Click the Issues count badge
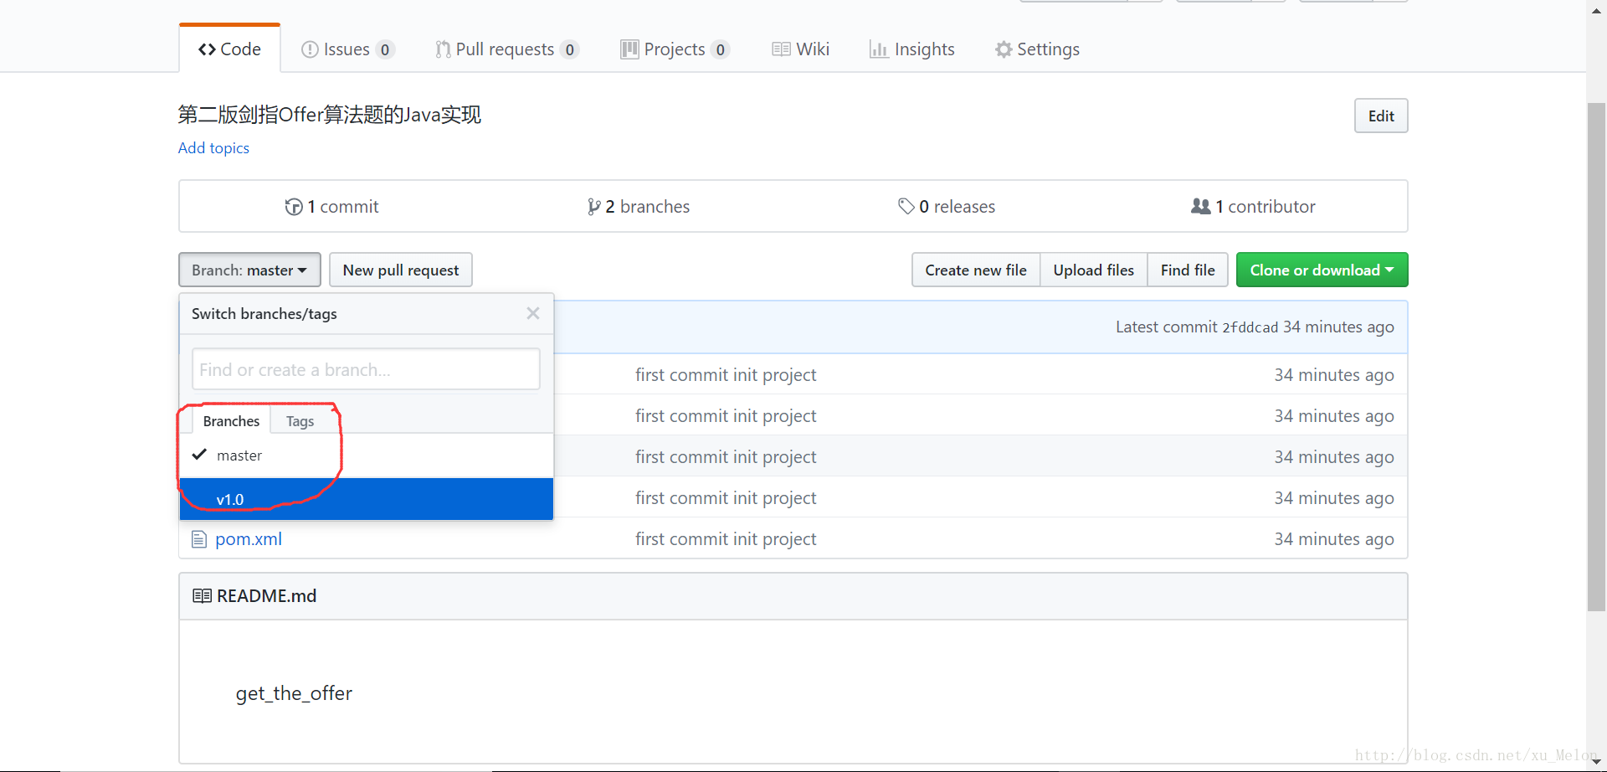This screenshot has height=772, width=1607. coord(385,49)
